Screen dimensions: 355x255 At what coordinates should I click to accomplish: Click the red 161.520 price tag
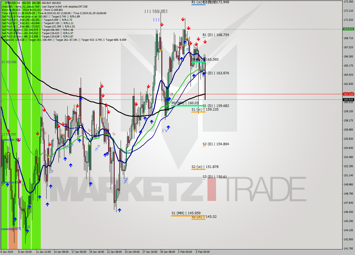348,94
